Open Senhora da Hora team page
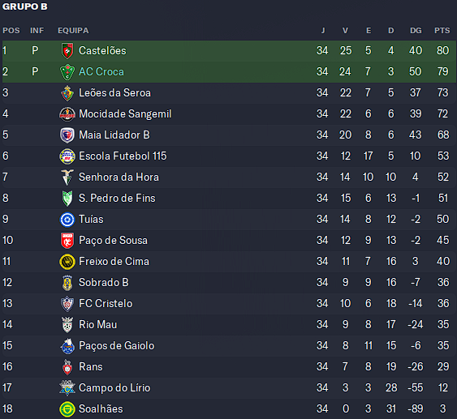The height and width of the screenshot is (419, 457). tap(119, 177)
